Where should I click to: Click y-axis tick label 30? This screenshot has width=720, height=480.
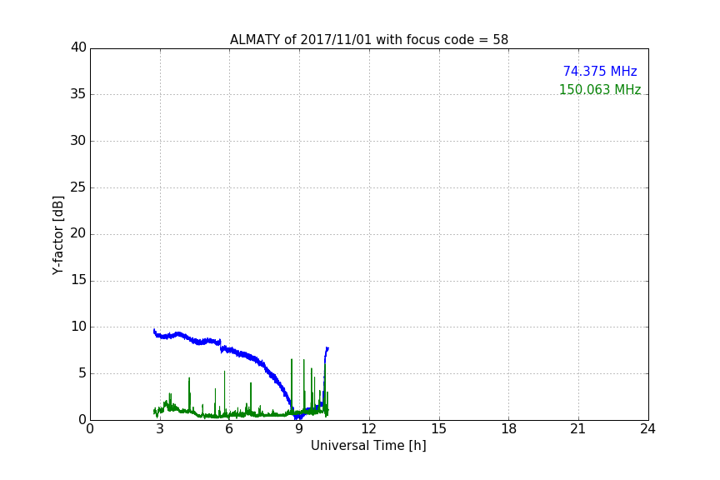click(78, 141)
